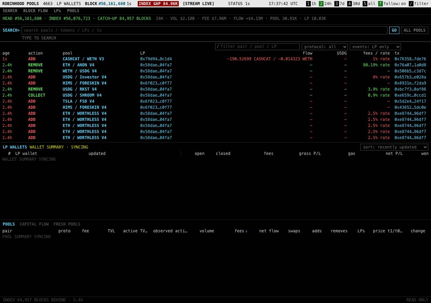Open the protocol: all dropdown

[325, 47]
